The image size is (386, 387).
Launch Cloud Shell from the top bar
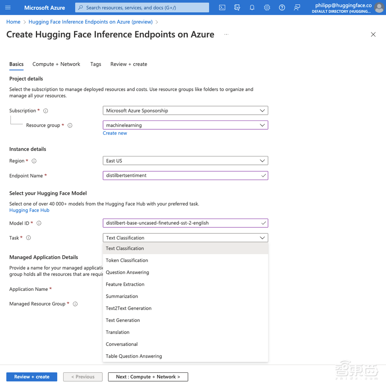[222, 7]
